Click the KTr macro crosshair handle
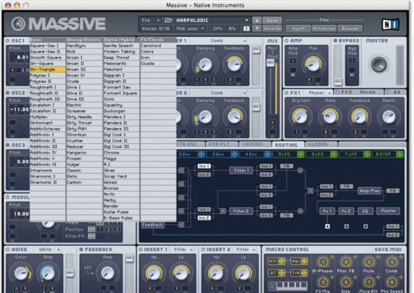The height and width of the screenshot is (293, 414). coord(281,261)
